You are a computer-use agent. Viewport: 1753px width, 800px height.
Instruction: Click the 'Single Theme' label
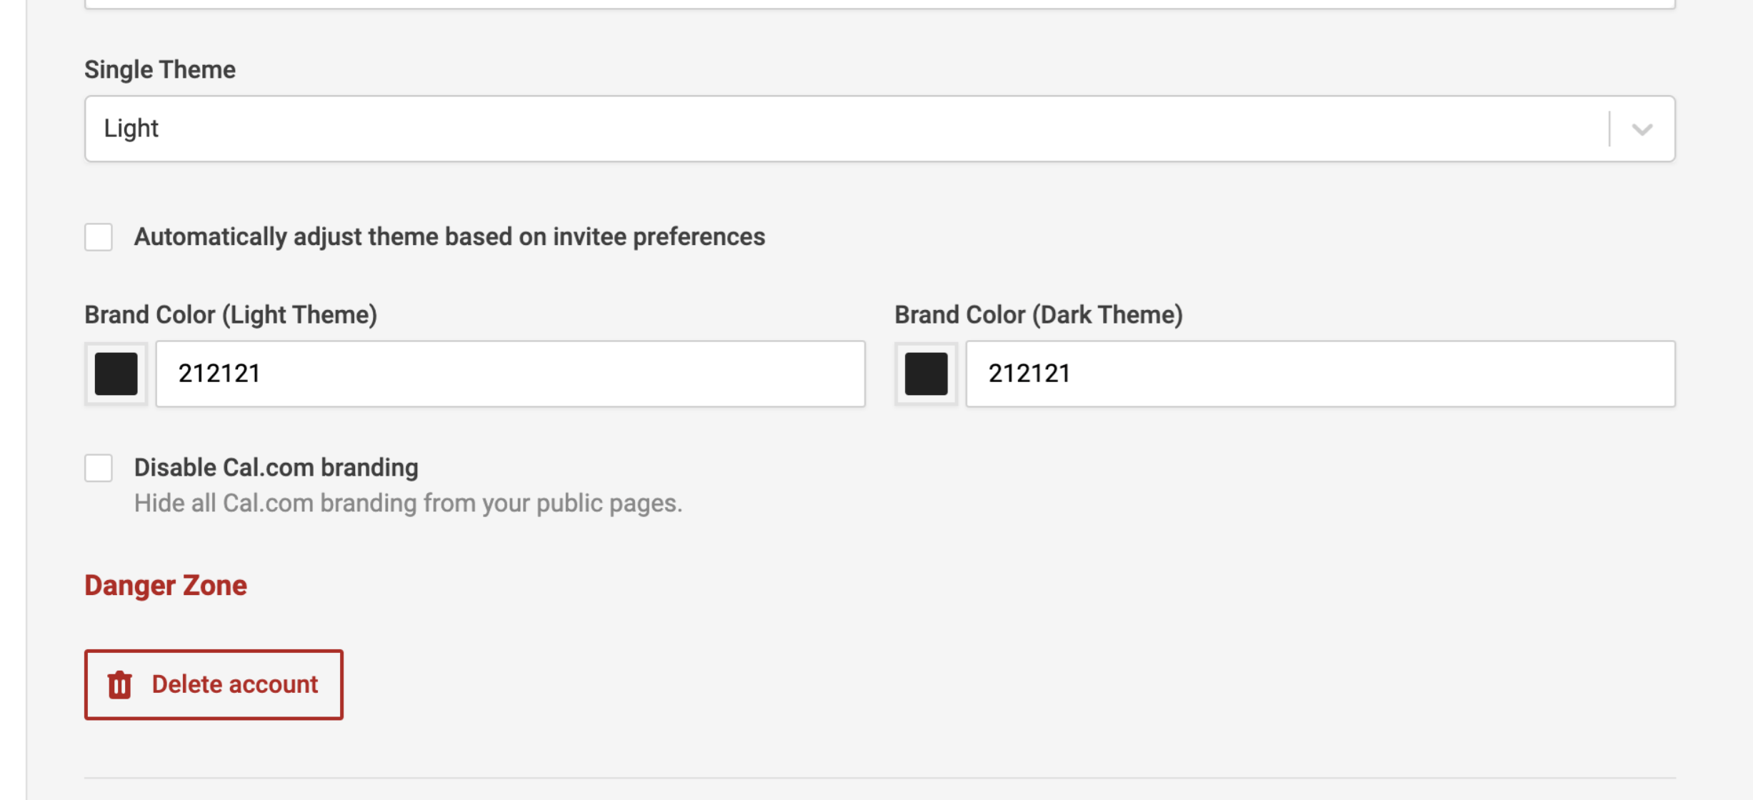[159, 69]
